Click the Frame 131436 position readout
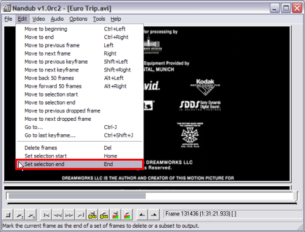This screenshot has height=232, width=305. tap(233, 214)
